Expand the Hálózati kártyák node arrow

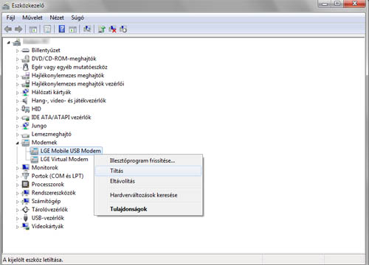(x=17, y=93)
